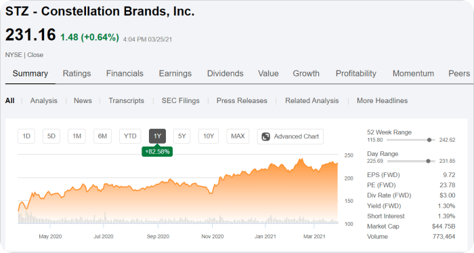474x253 pixels.
Task: Show the 5Y price chart
Action: click(x=182, y=136)
